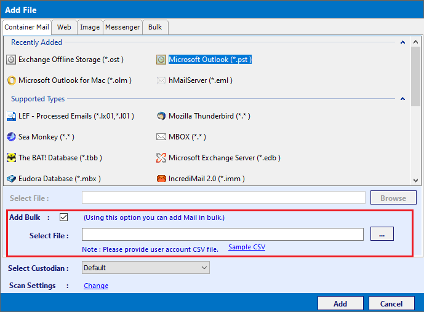Click the Change scan settings link
This screenshot has height=312, width=424.
(x=96, y=286)
